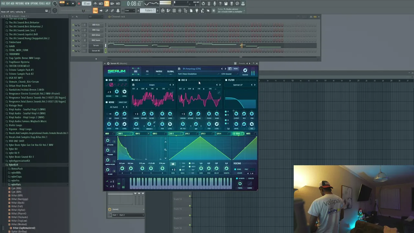Open the OPTIONS menu
The height and width of the screenshot is (233, 414).
(34, 4)
